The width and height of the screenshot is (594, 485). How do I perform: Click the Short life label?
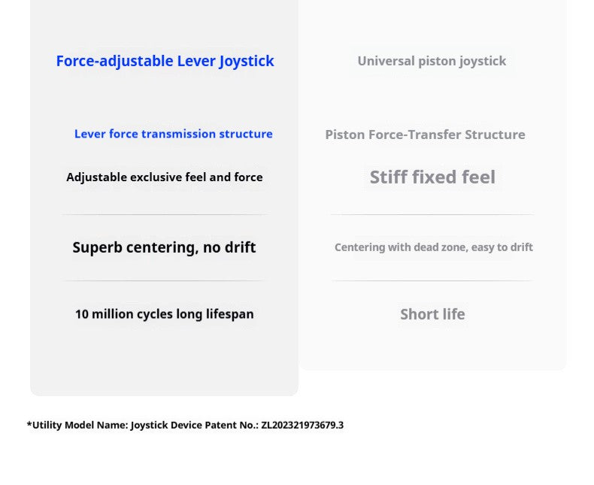(x=432, y=314)
